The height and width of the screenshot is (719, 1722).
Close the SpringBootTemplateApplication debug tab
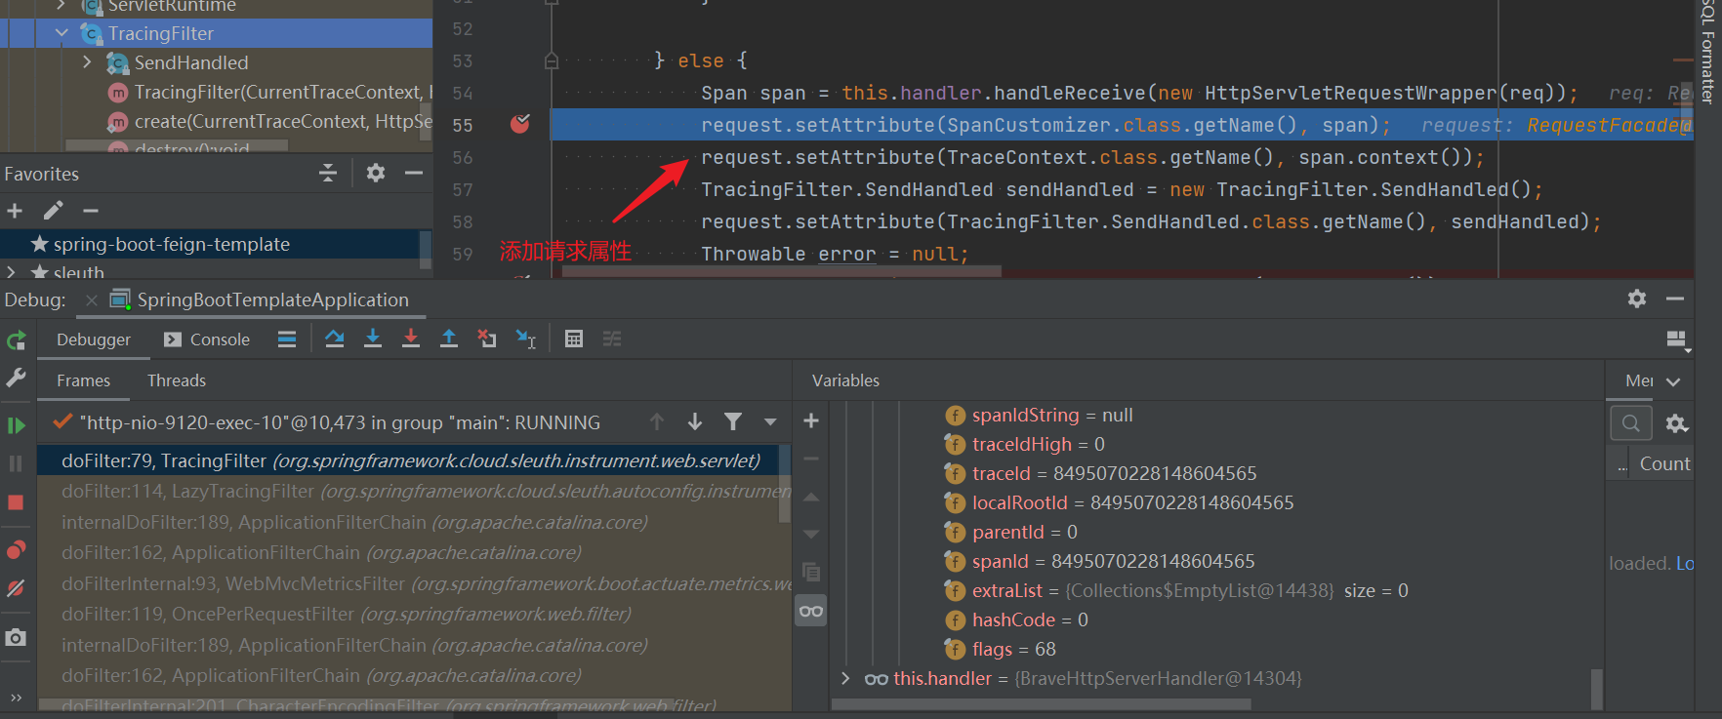pyautogui.click(x=92, y=300)
